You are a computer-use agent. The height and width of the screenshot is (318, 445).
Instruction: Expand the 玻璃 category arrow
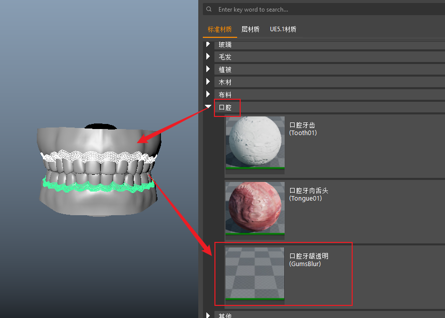[208, 45]
